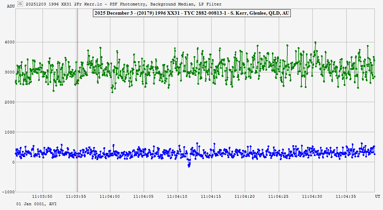Click the 2000 value on the y-axis
This screenshot has height=210, width=383.
click(9, 102)
